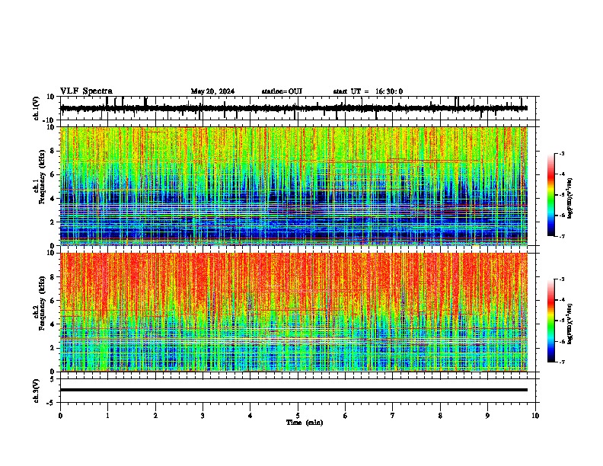Click the lower ch.2 color scale bar
Screen dimensions: 603x466
tap(551, 321)
